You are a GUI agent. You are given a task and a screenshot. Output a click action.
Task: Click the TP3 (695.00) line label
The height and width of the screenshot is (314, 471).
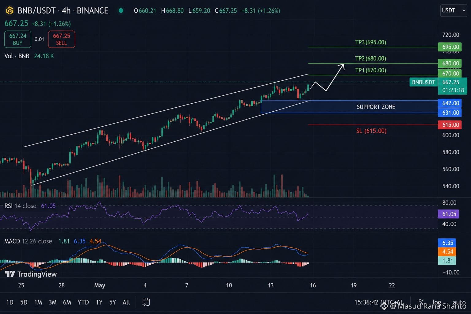pos(370,42)
